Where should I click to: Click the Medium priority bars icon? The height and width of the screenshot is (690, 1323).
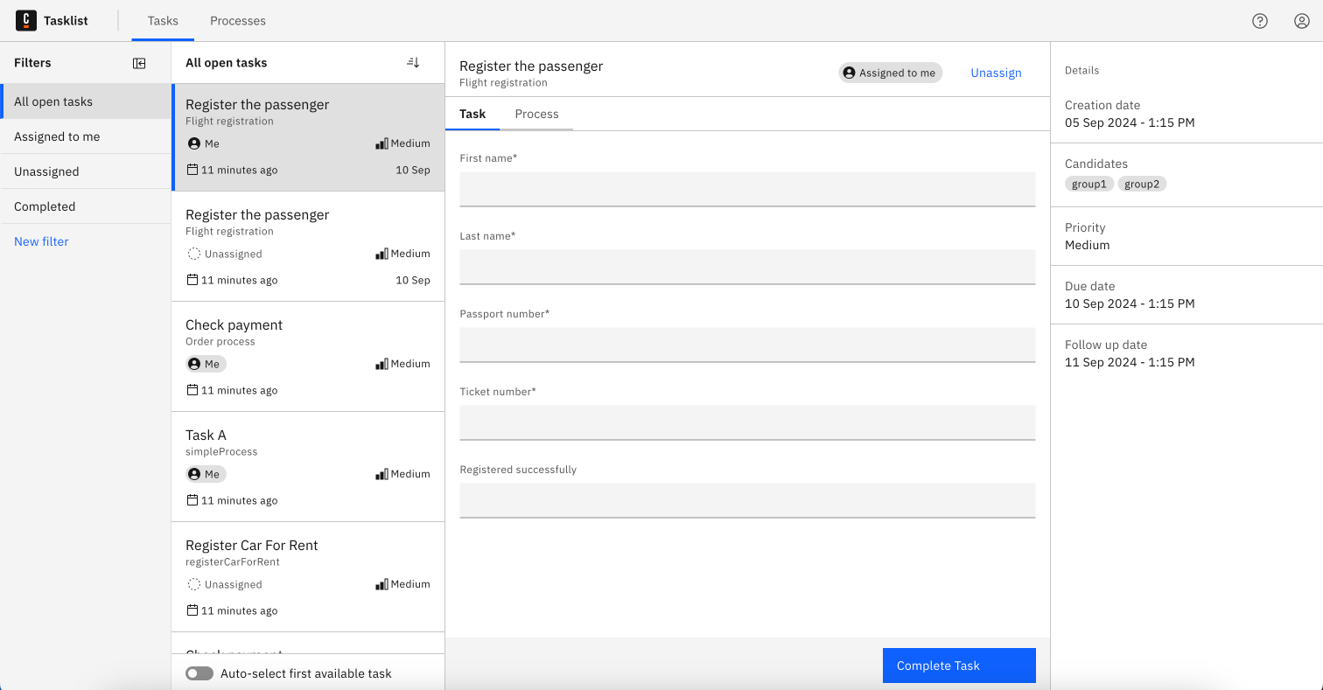pyautogui.click(x=382, y=143)
